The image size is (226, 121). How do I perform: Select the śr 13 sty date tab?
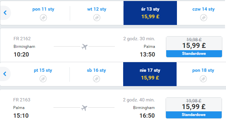[x=150, y=13]
